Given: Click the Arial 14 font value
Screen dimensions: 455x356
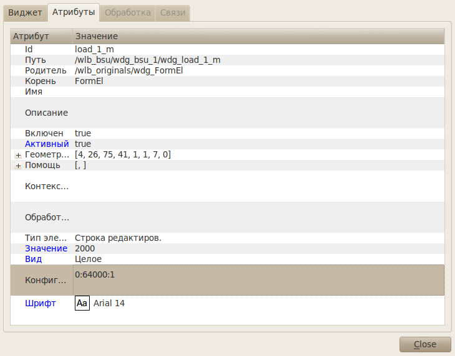Looking at the screenshot, I should 109,303.
